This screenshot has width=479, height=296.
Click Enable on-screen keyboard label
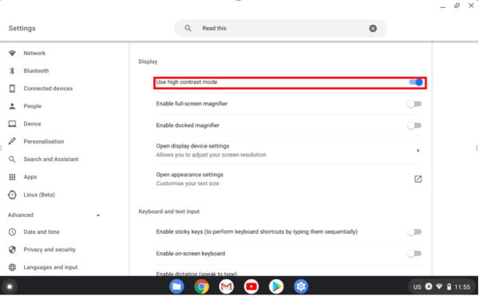[x=190, y=254]
